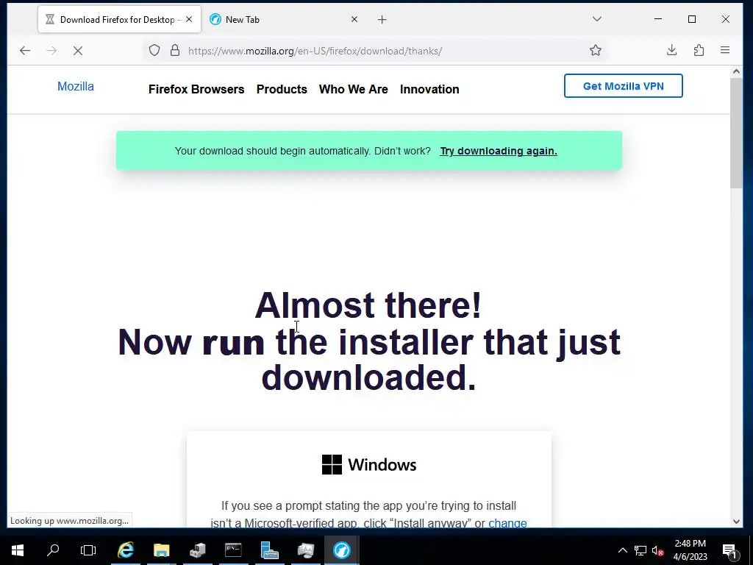
Task: Open the tracking protection shield icon
Action: tap(154, 51)
